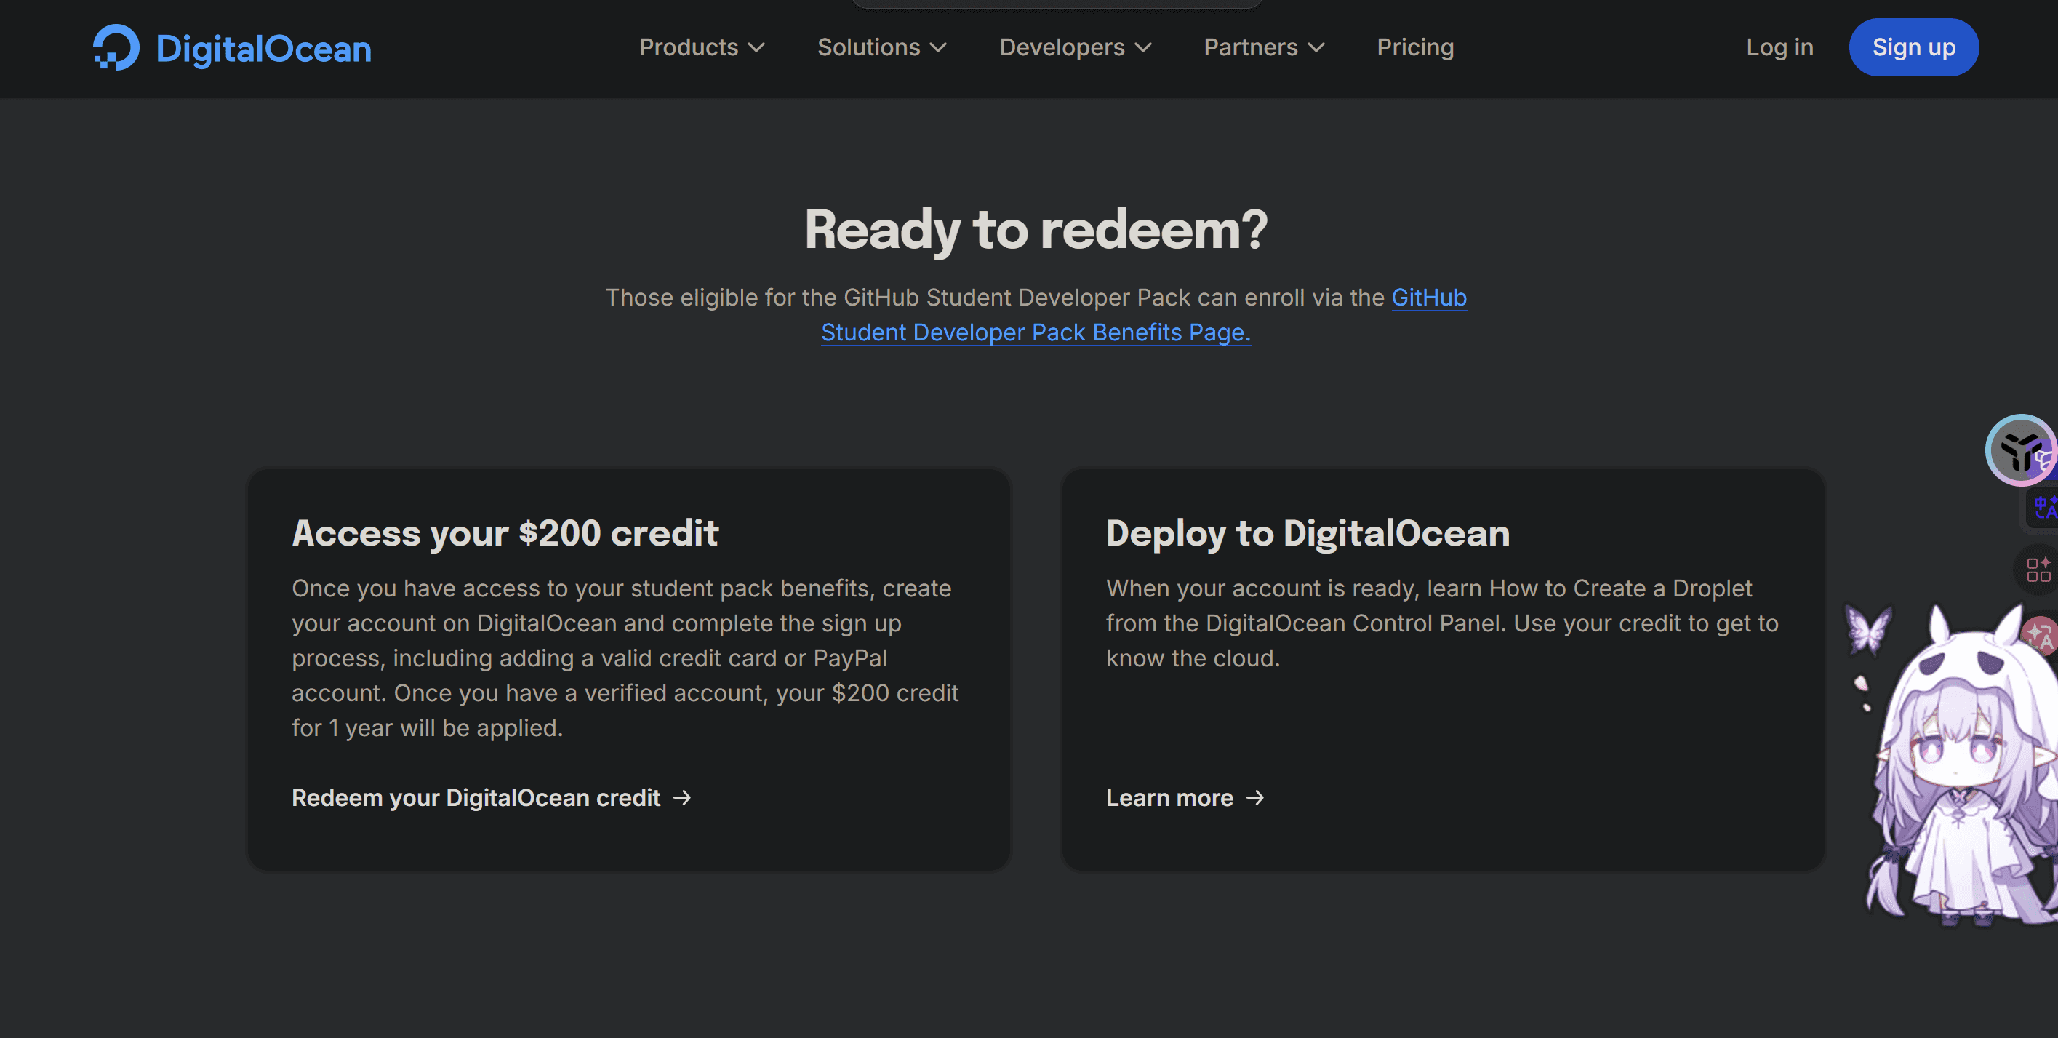The width and height of the screenshot is (2058, 1038).
Task: Click the paragraph starting "Once you have access"
Action: pyautogui.click(x=625, y=658)
